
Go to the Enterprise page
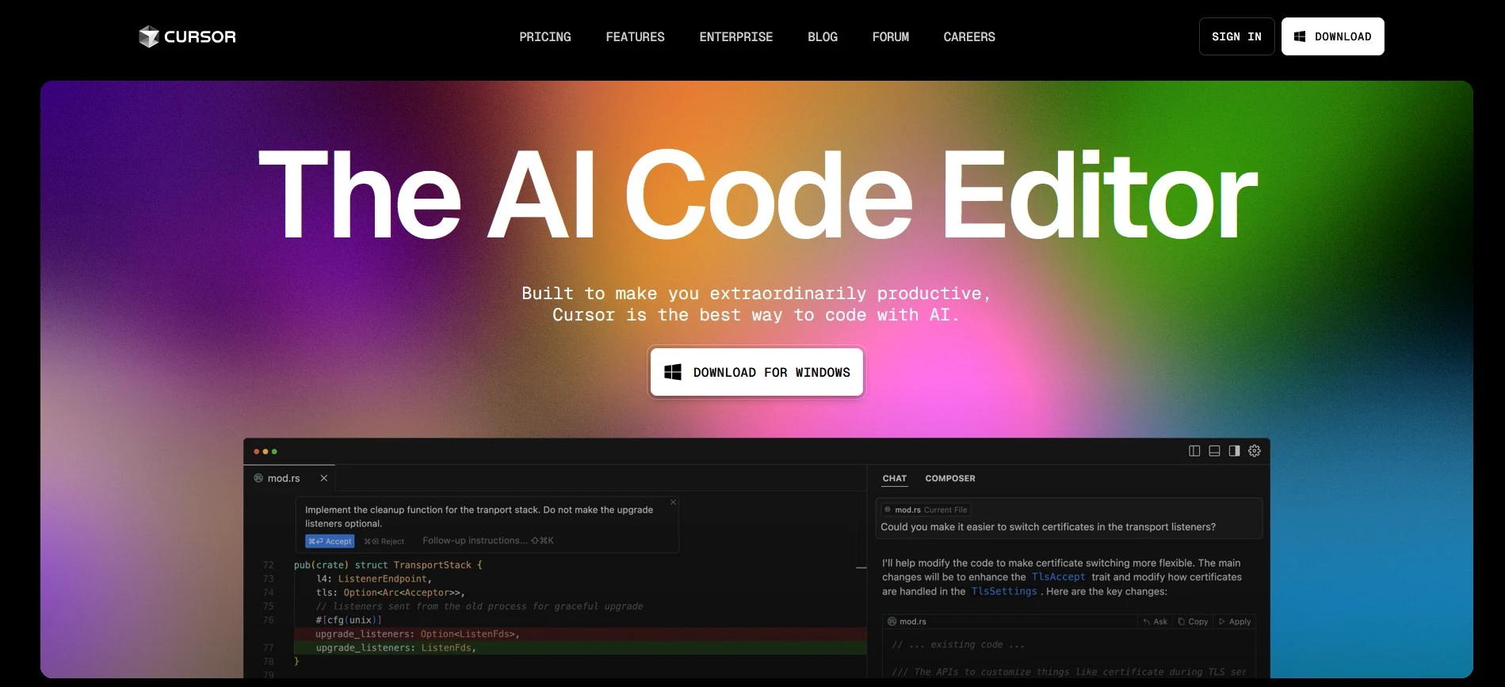point(735,37)
